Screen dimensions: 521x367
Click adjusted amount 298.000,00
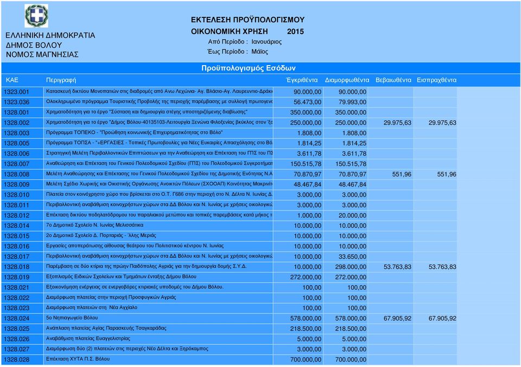coord(351,267)
